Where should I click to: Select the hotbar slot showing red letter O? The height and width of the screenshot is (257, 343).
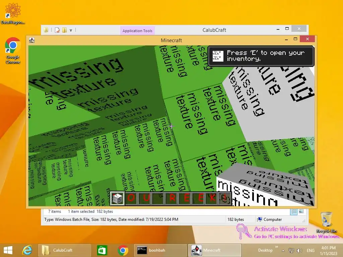131,198
